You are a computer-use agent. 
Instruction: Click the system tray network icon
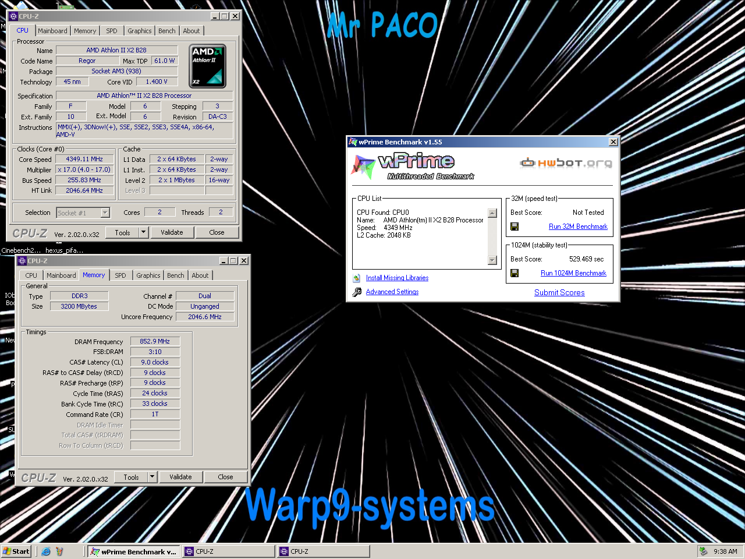[x=704, y=551]
